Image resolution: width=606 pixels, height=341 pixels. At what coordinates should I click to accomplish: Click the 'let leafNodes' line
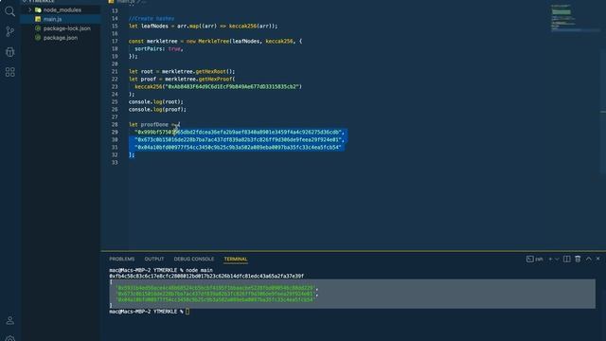204,26
